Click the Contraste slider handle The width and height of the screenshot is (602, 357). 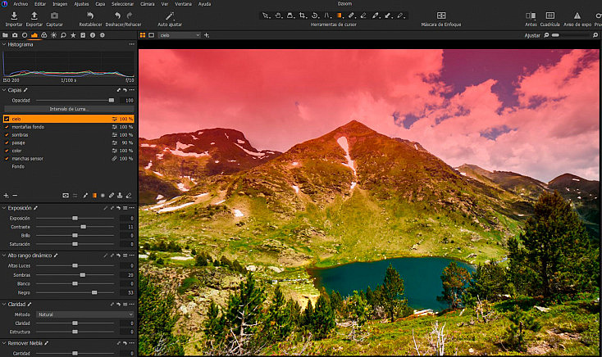coord(84,227)
